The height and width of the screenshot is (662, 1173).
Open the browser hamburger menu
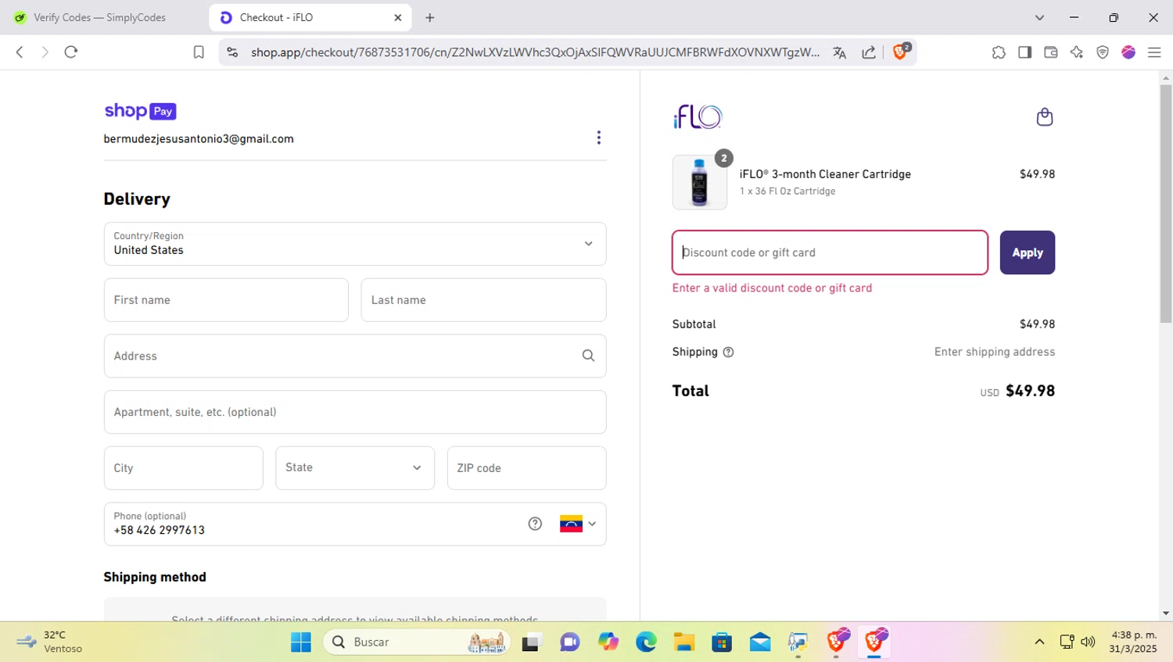coord(1154,52)
